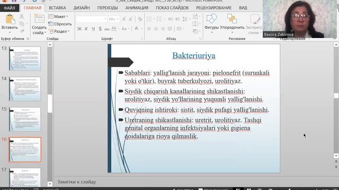The image size is (339, 190).
Task: Click slide pane scroll down arrow
Action: click(336, 156)
